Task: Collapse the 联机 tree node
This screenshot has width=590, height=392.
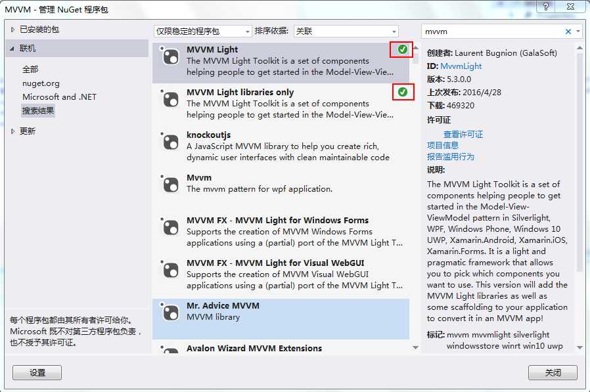Action: [x=12, y=49]
